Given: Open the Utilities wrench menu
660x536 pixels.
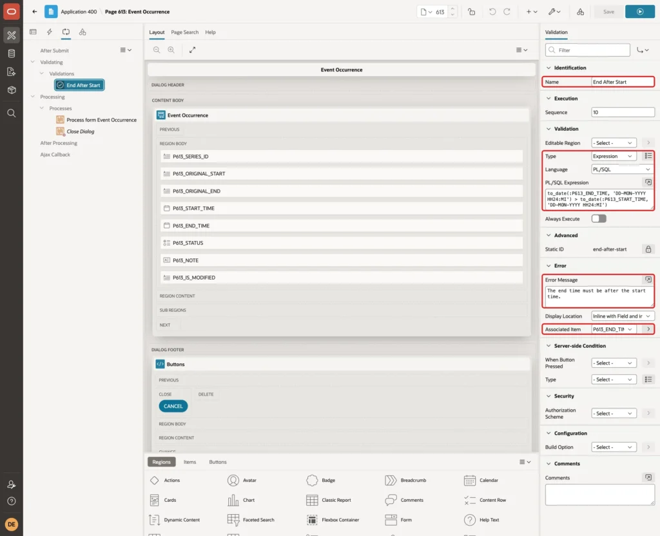Looking at the screenshot, I should point(554,12).
